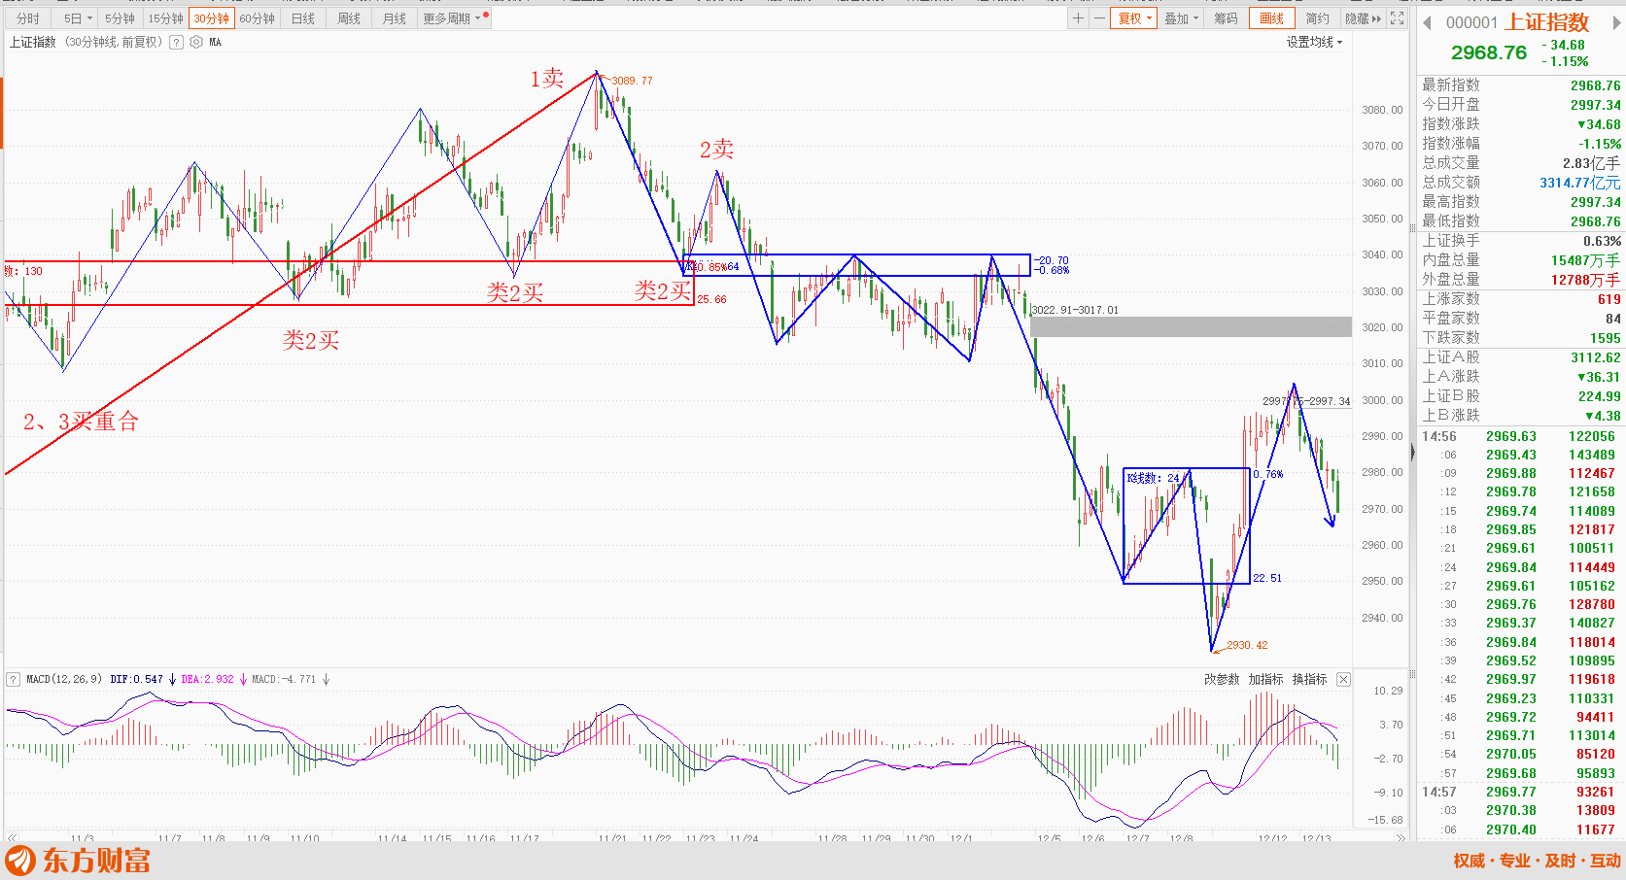Expand the 更多周期 dropdown
The height and width of the screenshot is (880, 1626).
[454, 18]
